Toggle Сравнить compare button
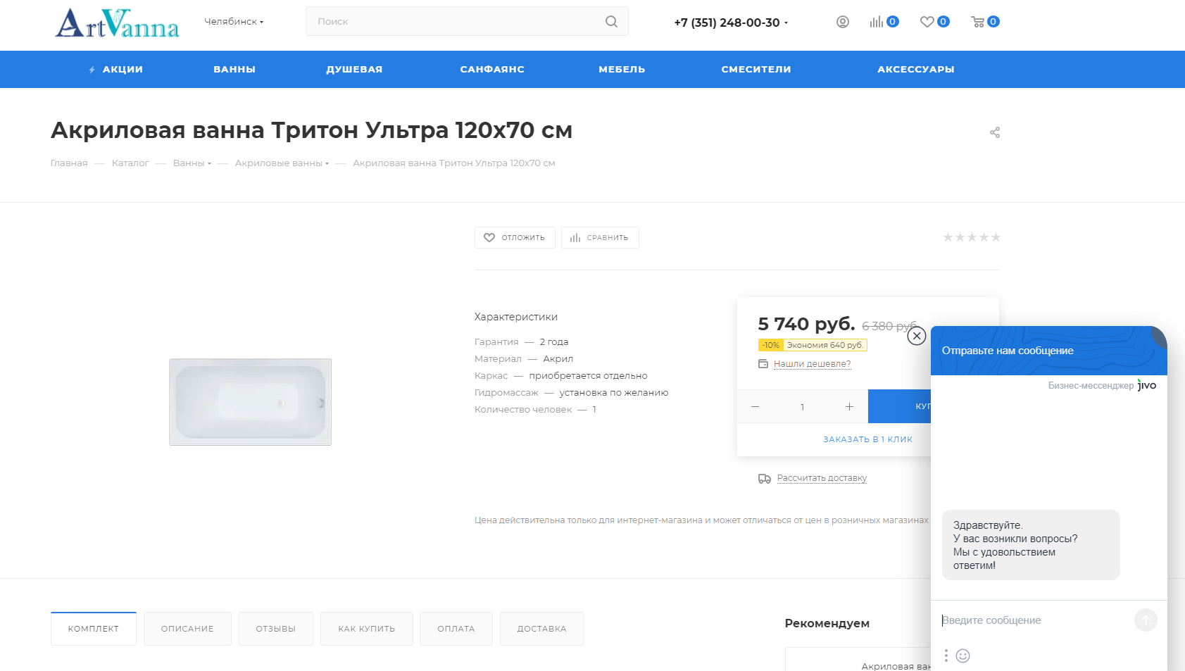The height and width of the screenshot is (671, 1185). tap(600, 238)
